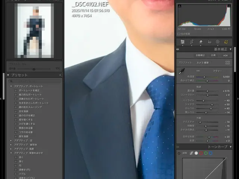Select the parametric curve icon

(x=191, y=153)
